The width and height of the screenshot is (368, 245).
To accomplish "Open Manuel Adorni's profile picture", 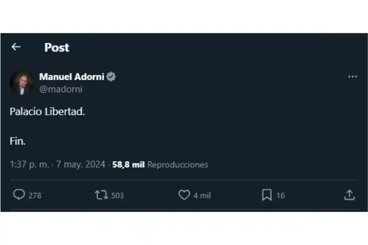I will tap(22, 82).
